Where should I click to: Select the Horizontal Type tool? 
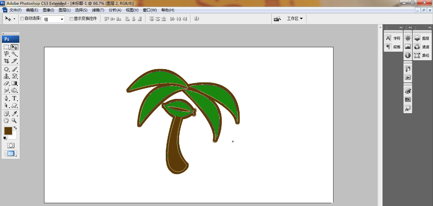14,98
